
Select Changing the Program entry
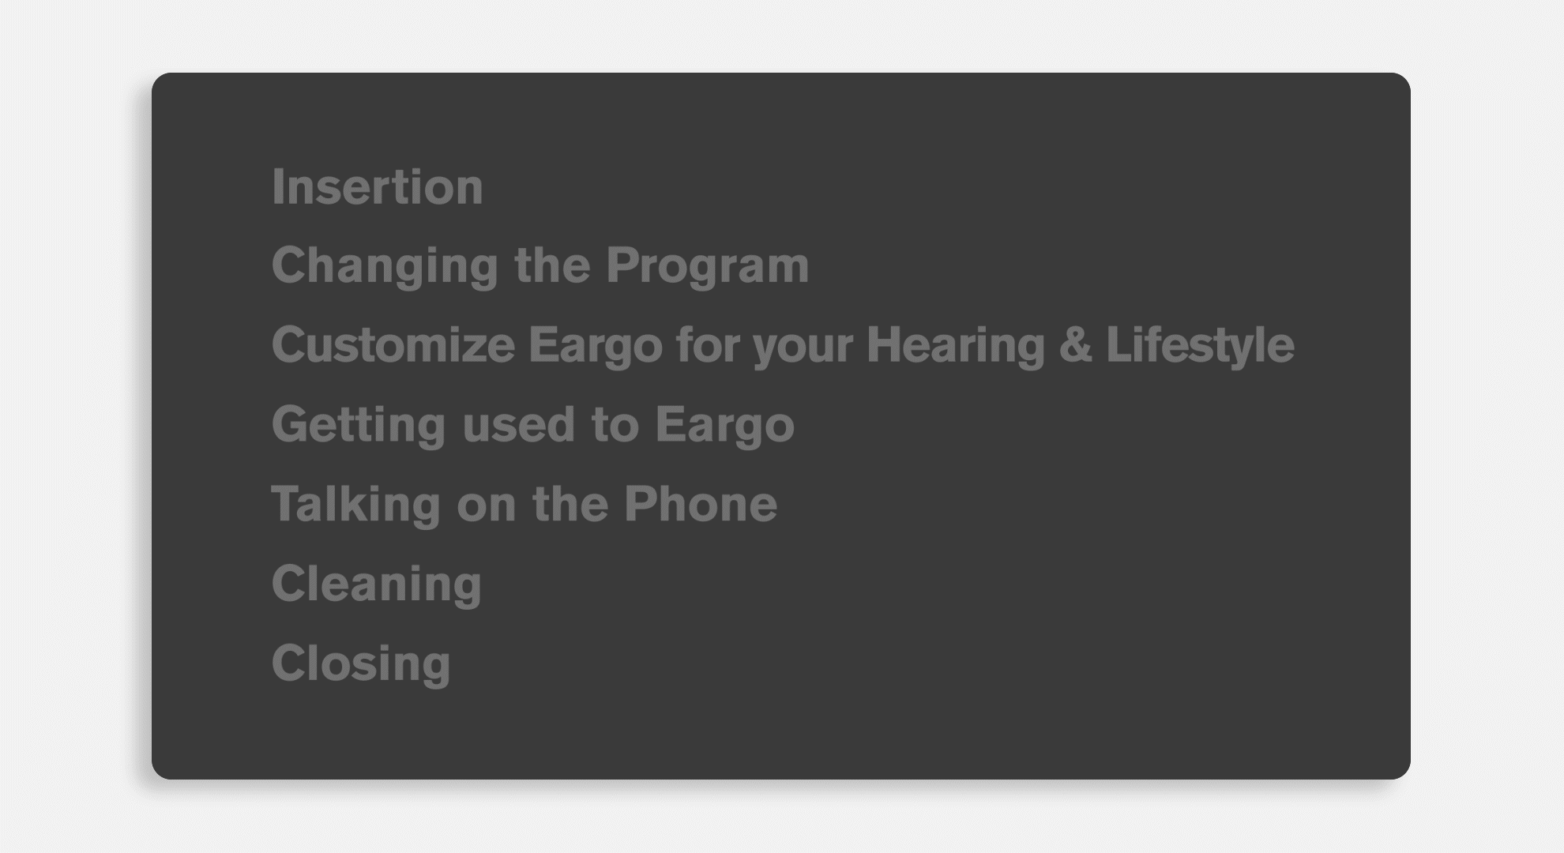[540, 265]
